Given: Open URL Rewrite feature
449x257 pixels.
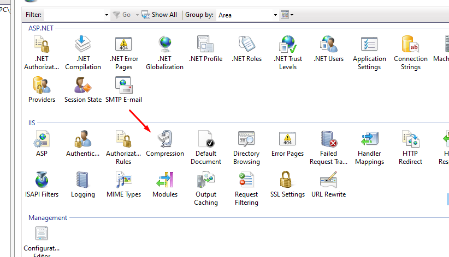Looking at the screenshot, I should [x=328, y=180].
